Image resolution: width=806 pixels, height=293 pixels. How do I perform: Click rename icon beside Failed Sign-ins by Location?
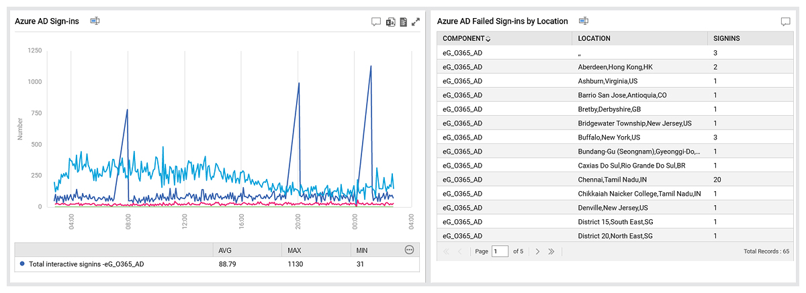pos(584,21)
